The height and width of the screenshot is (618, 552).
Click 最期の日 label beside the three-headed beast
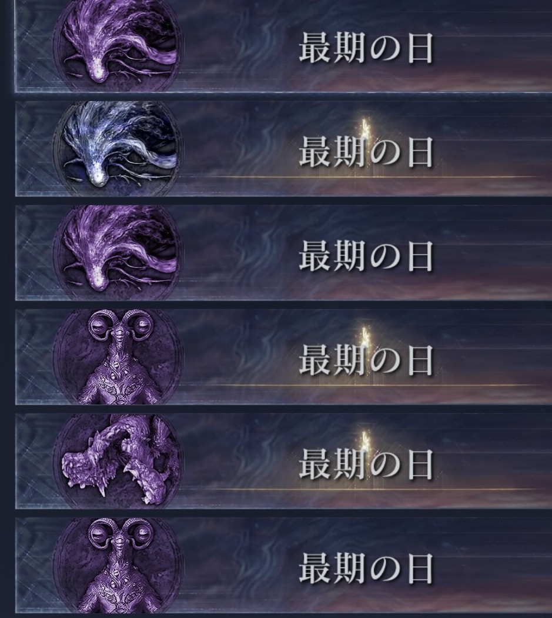pos(366,465)
